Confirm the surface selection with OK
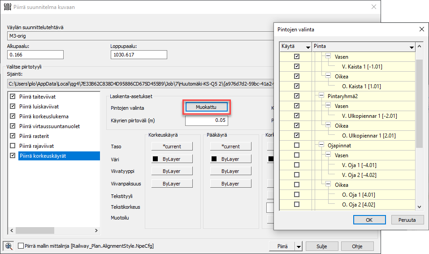429x254 pixels. coord(369,220)
